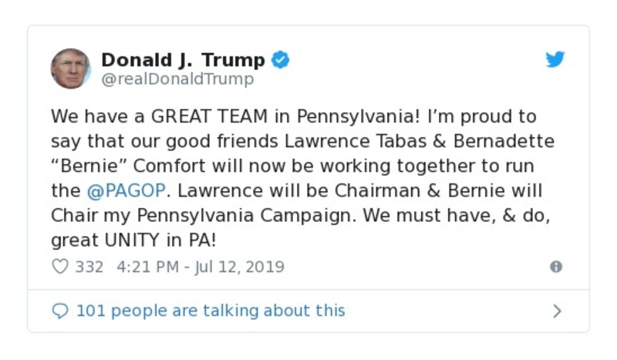Open "101 people are talking about this"
This screenshot has height=360, width=617.
click(x=210, y=311)
